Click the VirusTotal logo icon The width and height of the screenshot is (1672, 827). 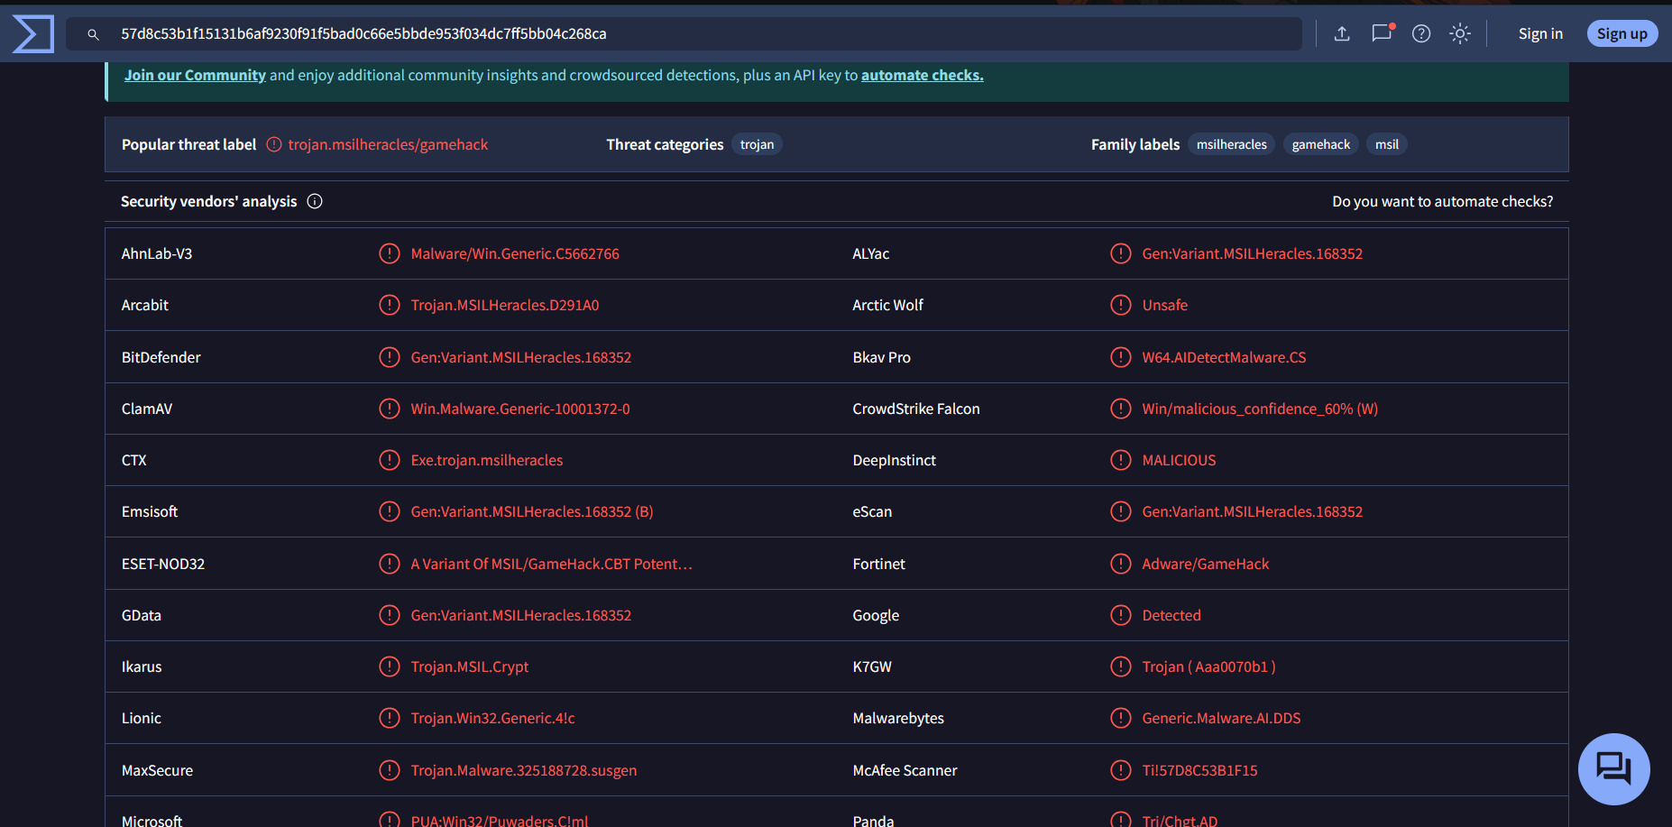[x=33, y=34]
